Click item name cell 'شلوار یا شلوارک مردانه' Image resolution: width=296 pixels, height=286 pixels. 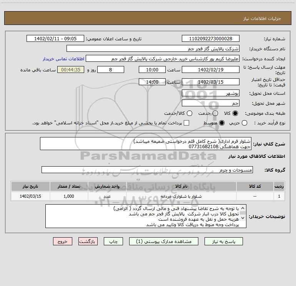[181, 196]
